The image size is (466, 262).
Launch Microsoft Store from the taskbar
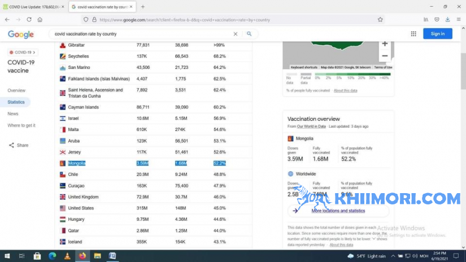pyautogui.click(x=37, y=256)
